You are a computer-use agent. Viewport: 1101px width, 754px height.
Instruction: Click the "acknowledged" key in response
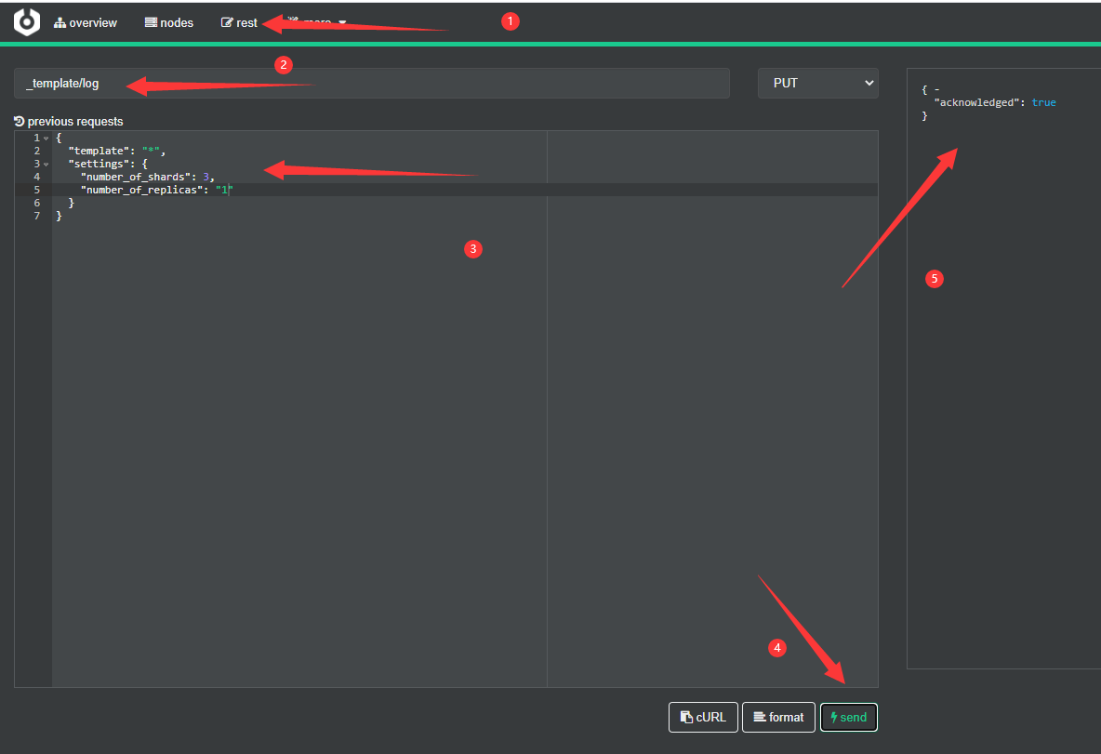pos(976,102)
